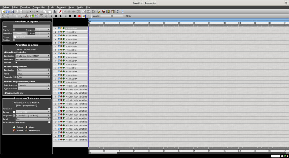Screen dimensions: 289x158
Task: Adjust the Zoom slider handle
Action: (x=112, y=16)
